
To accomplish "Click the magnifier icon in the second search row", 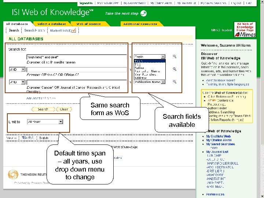I will point(175,69).
